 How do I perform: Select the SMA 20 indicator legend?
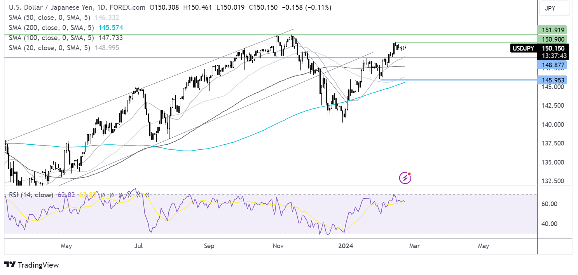click(x=64, y=47)
